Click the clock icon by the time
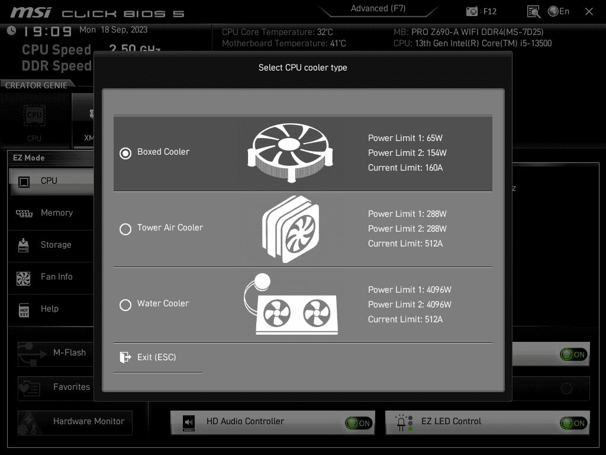This screenshot has width=606, height=455. (x=12, y=30)
